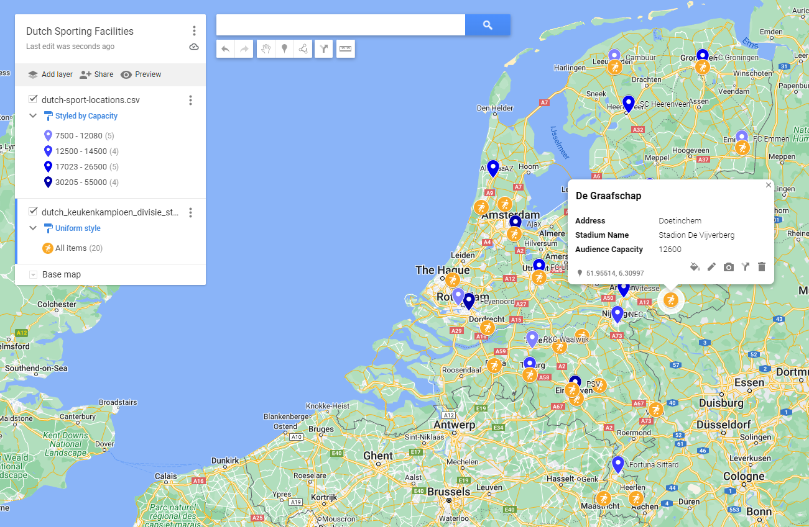The height and width of the screenshot is (527, 809).
Task: Click the Base map label
Action: tap(62, 274)
